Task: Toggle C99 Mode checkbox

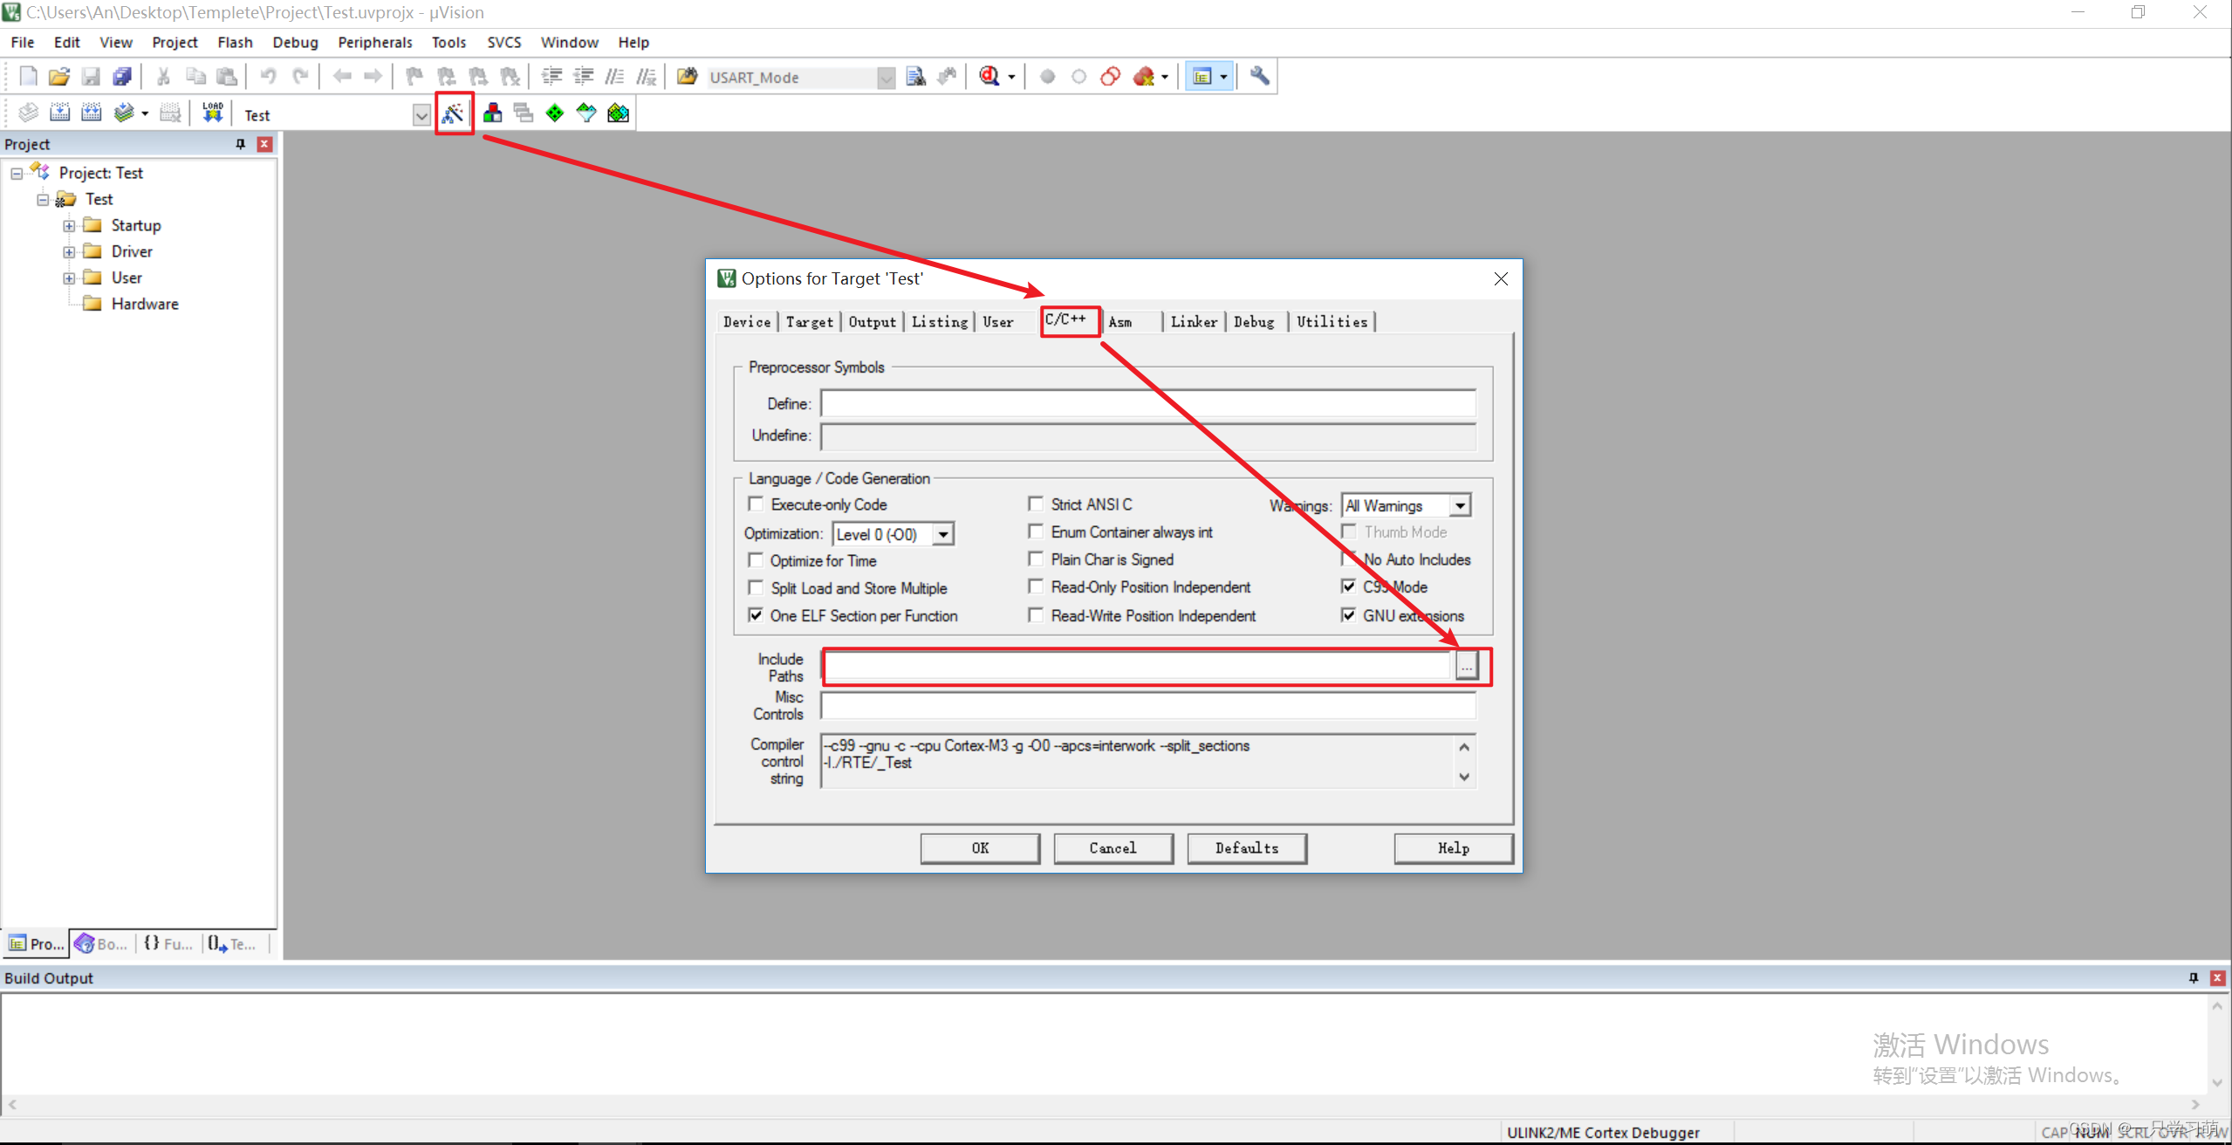Action: pyautogui.click(x=1345, y=586)
